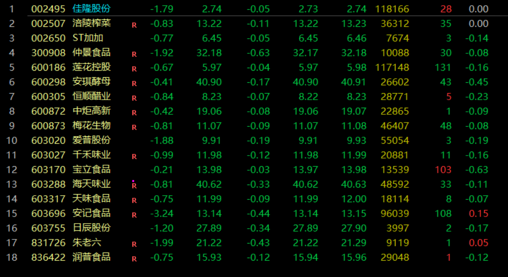Click the R marker beside 中炬高新

tap(134, 112)
